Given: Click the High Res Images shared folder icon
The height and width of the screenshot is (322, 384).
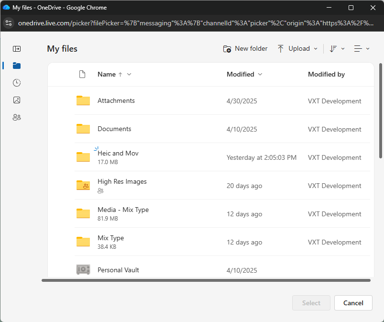Looking at the screenshot, I should (83, 186).
